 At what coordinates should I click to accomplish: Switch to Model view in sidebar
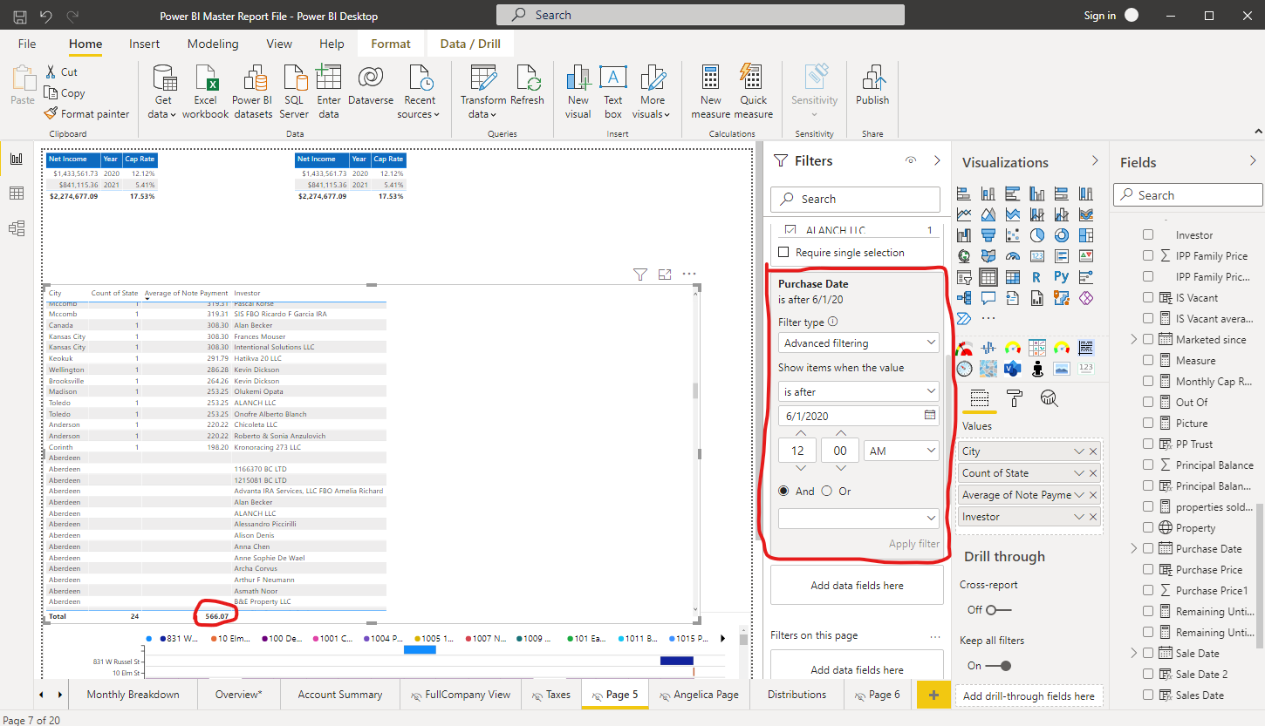click(17, 228)
